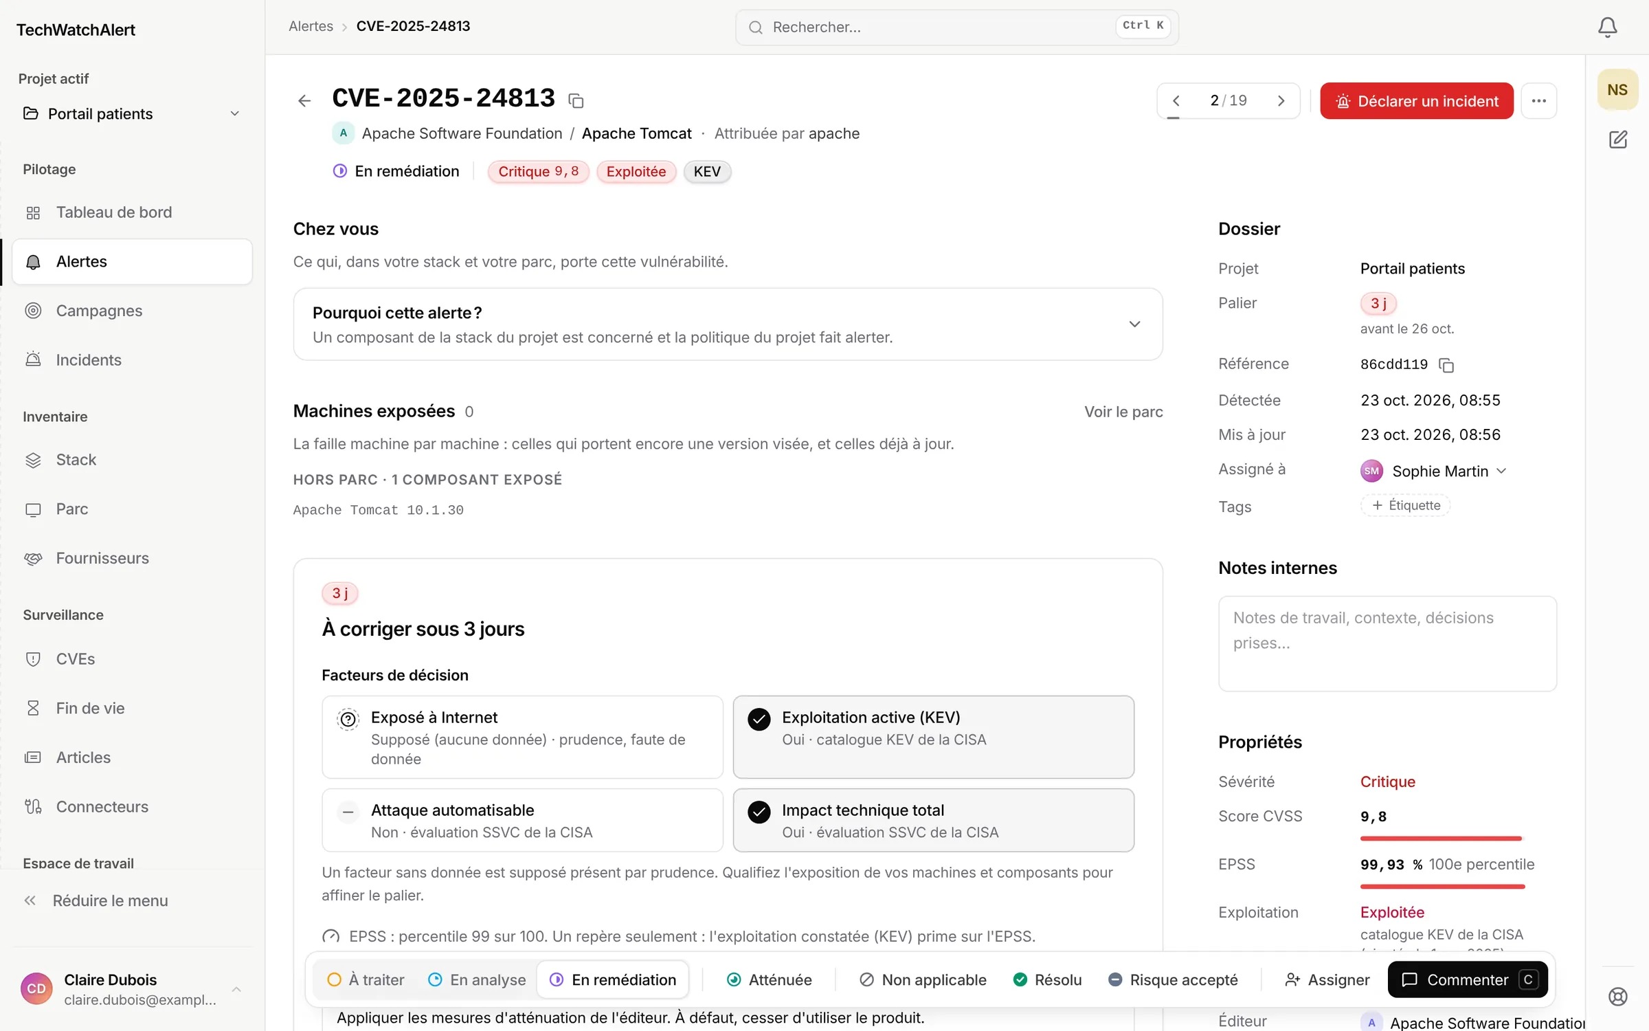Add a tag with Étiquette button
1649x1031 pixels.
(1406, 506)
